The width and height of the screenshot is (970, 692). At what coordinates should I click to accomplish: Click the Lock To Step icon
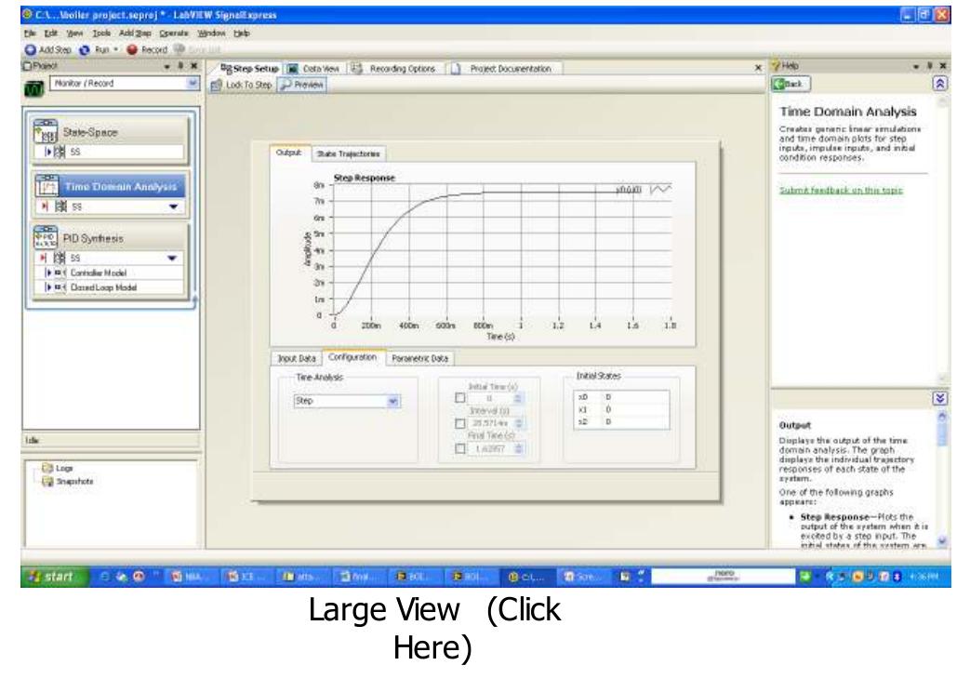(x=216, y=85)
